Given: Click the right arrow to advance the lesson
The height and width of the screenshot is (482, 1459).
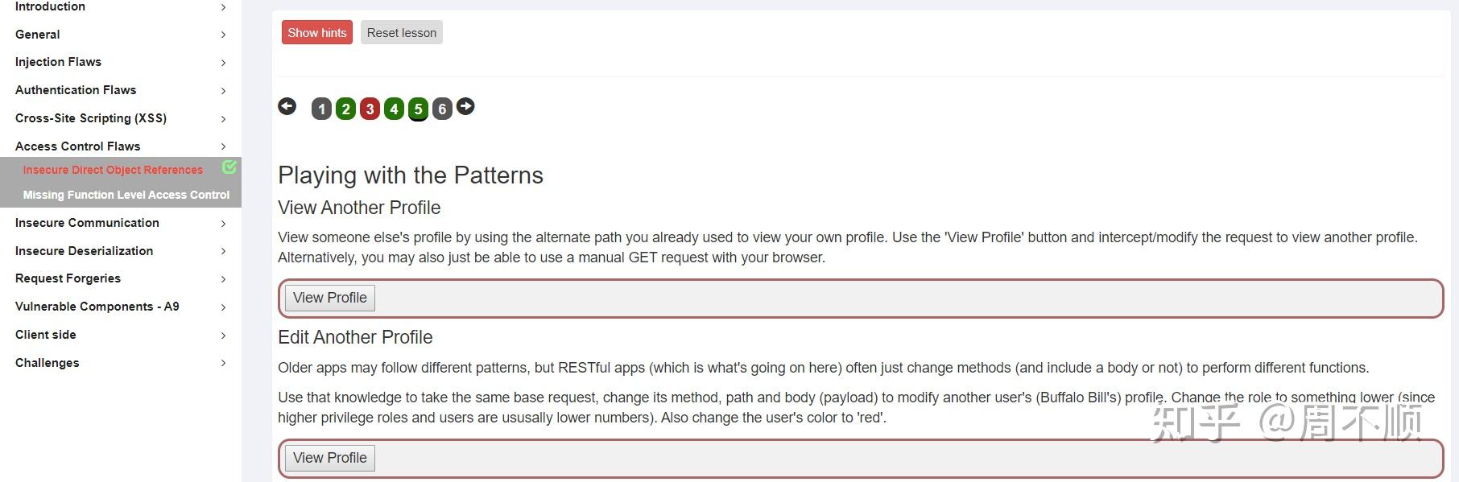Looking at the screenshot, I should [x=465, y=105].
